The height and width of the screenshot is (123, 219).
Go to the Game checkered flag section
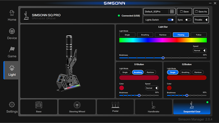(12, 52)
